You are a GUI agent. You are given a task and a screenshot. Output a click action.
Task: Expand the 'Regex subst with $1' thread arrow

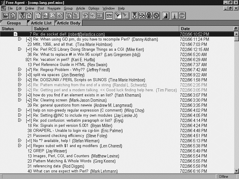pyautogui.click(x=20, y=146)
